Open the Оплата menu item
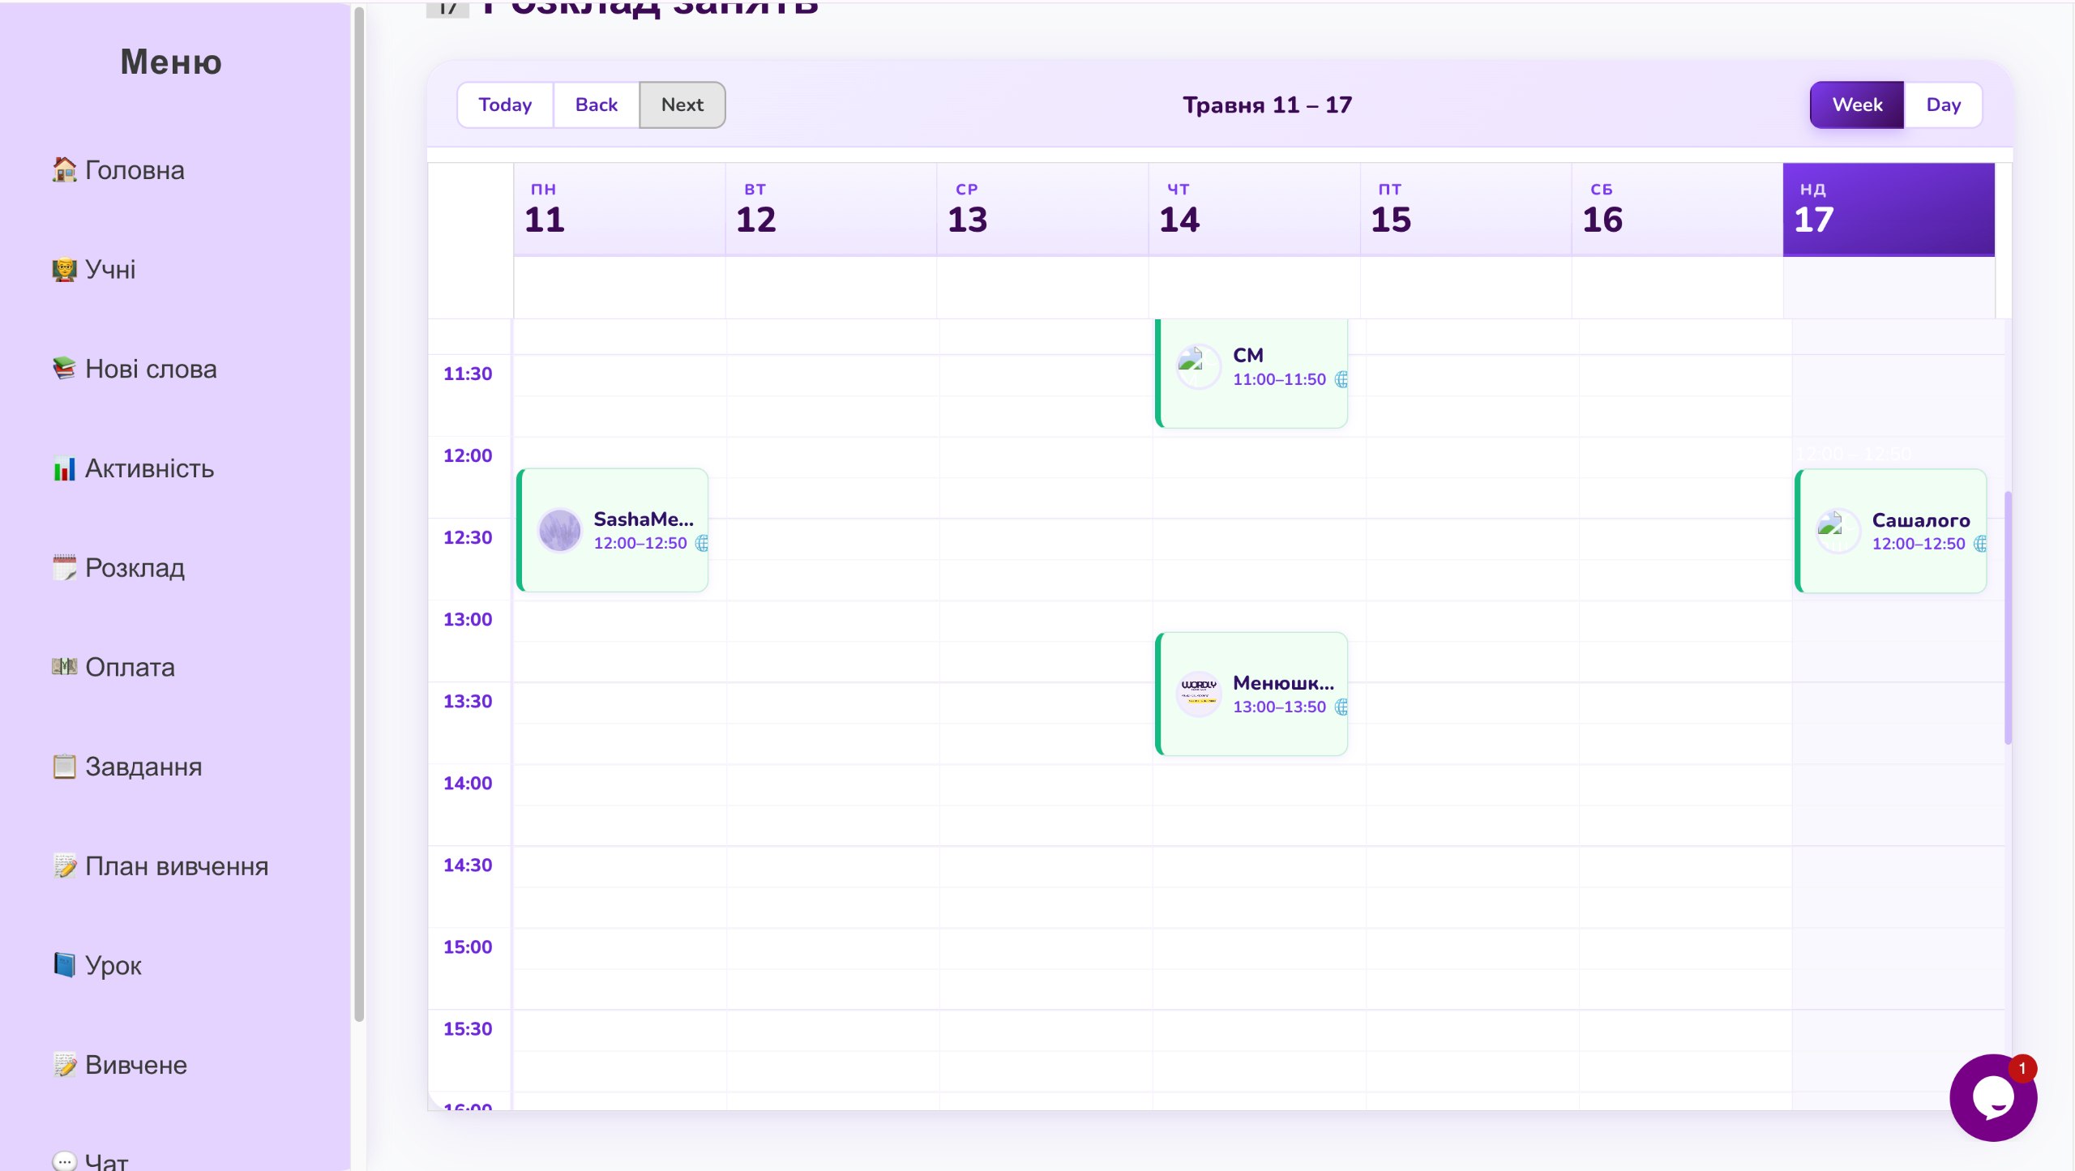Image resolution: width=2075 pixels, height=1171 pixels. tap(113, 667)
